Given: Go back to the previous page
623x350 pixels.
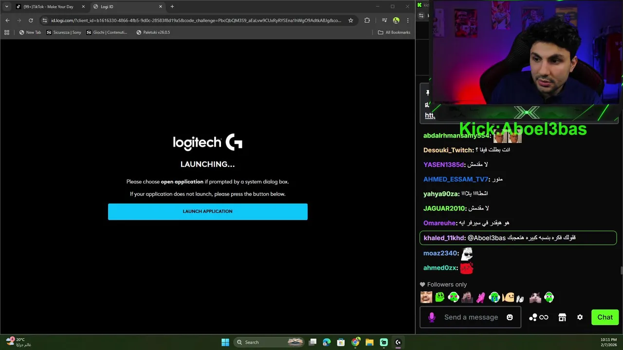Looking at the screenshot, I should (x=7, y=20).
